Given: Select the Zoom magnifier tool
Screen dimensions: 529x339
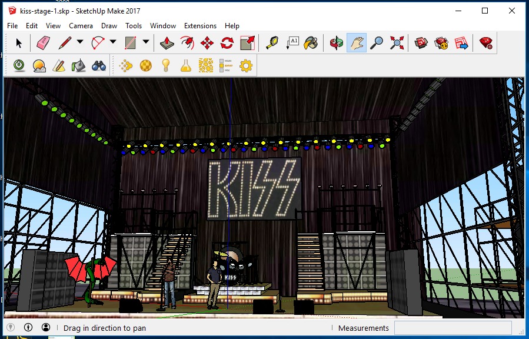Looking at the screenshot, I should coord(377,43).
